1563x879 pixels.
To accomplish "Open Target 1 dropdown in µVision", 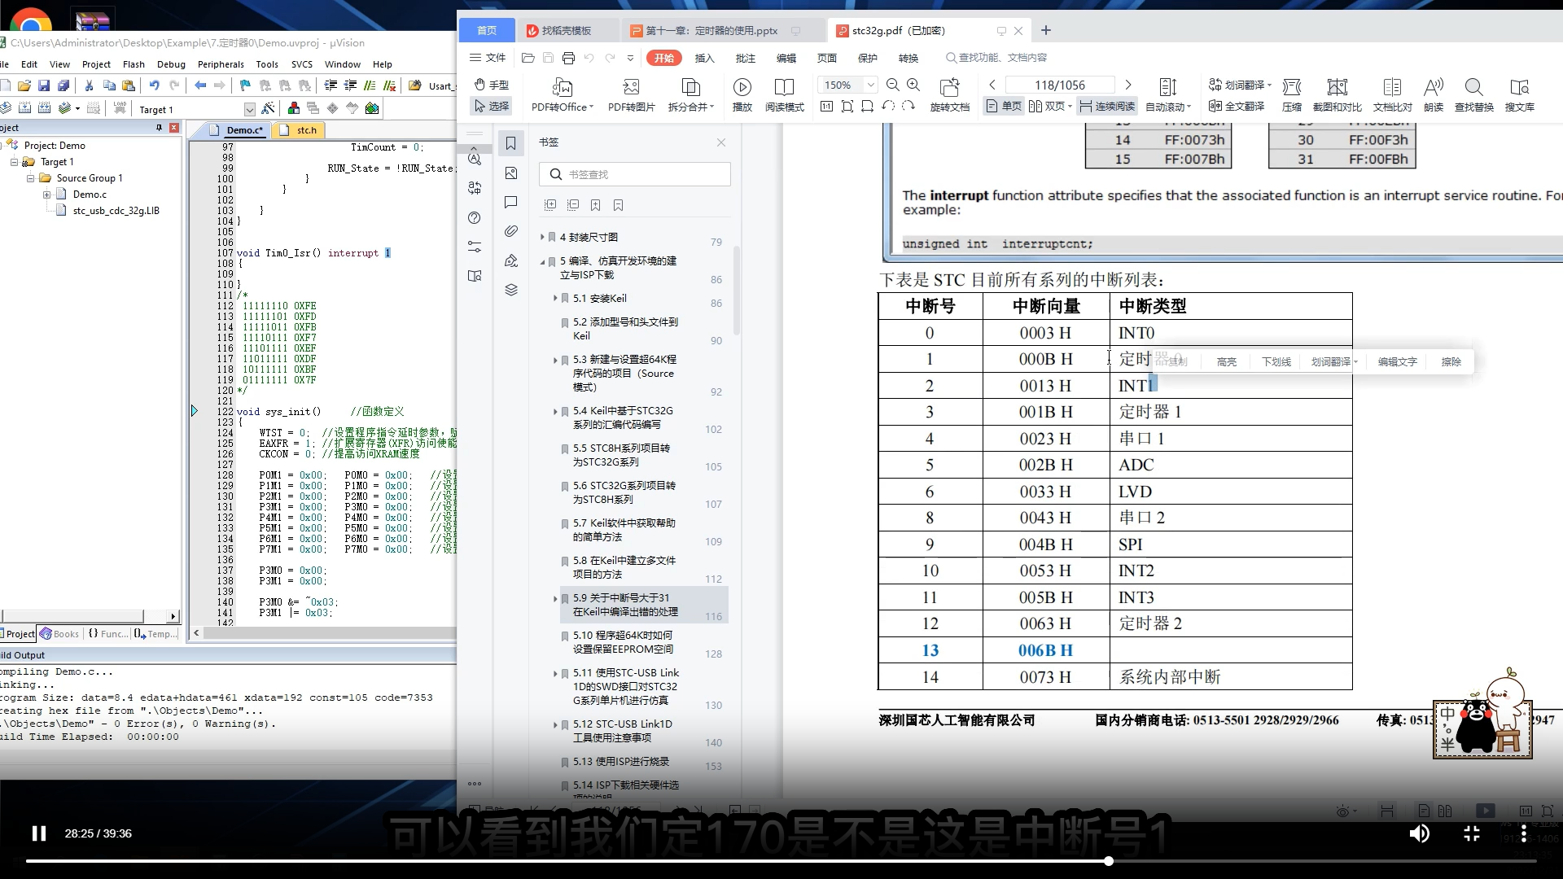I will click(249, 109).
